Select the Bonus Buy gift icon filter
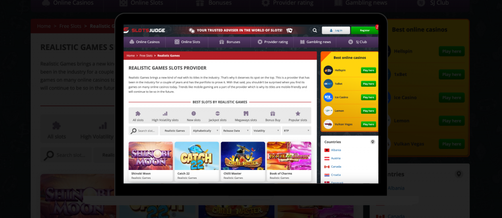This screenshot has height=218, width=502. 273,114
